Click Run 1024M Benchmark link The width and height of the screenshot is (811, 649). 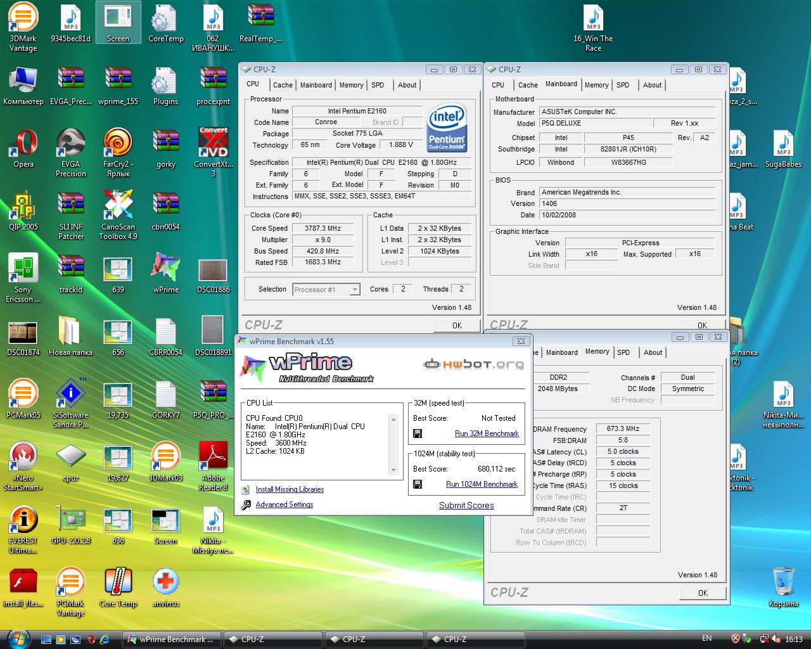[482, 484]
